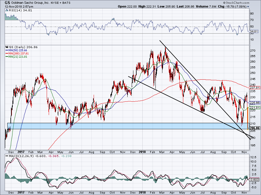Click the 12-Nov-2018 2:57pm timestamp
The width and height of the screenshot is (261, 195).
click(x=19, y=7)
